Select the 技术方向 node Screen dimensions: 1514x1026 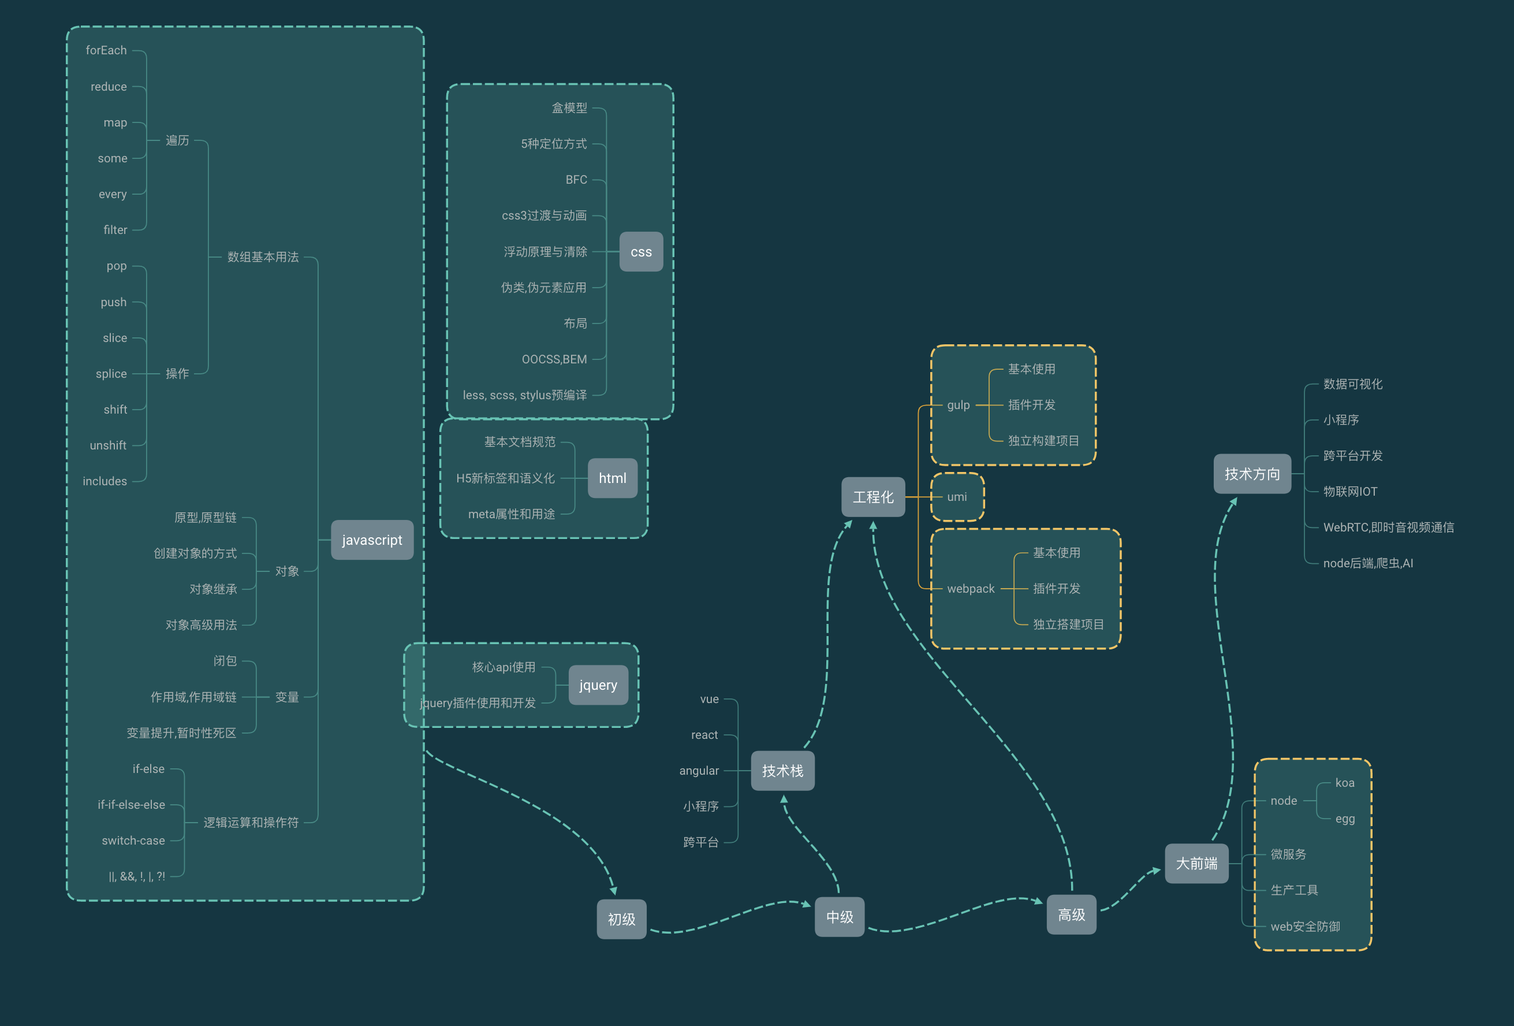(x=1251, y=474)
